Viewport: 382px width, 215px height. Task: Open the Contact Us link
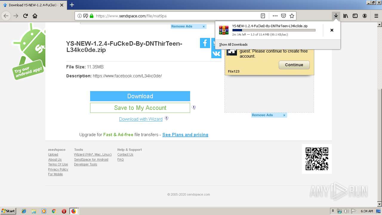pyautogui.click(x=125, y=154)
